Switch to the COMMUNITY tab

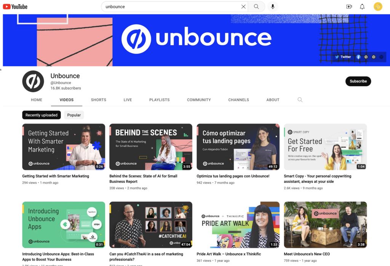199,100
